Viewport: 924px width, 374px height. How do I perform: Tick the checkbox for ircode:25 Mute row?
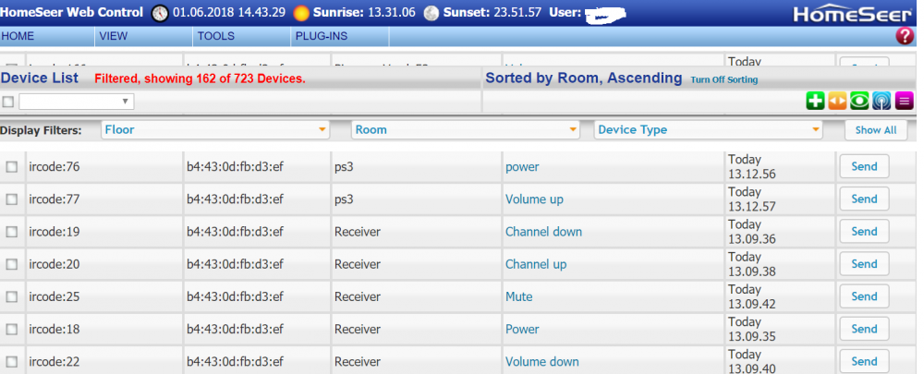click(x=12, y=296)
